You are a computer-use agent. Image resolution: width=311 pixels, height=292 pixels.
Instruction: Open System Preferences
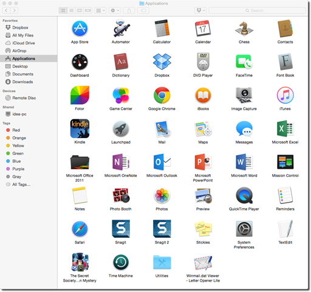[x=244, y=229]
